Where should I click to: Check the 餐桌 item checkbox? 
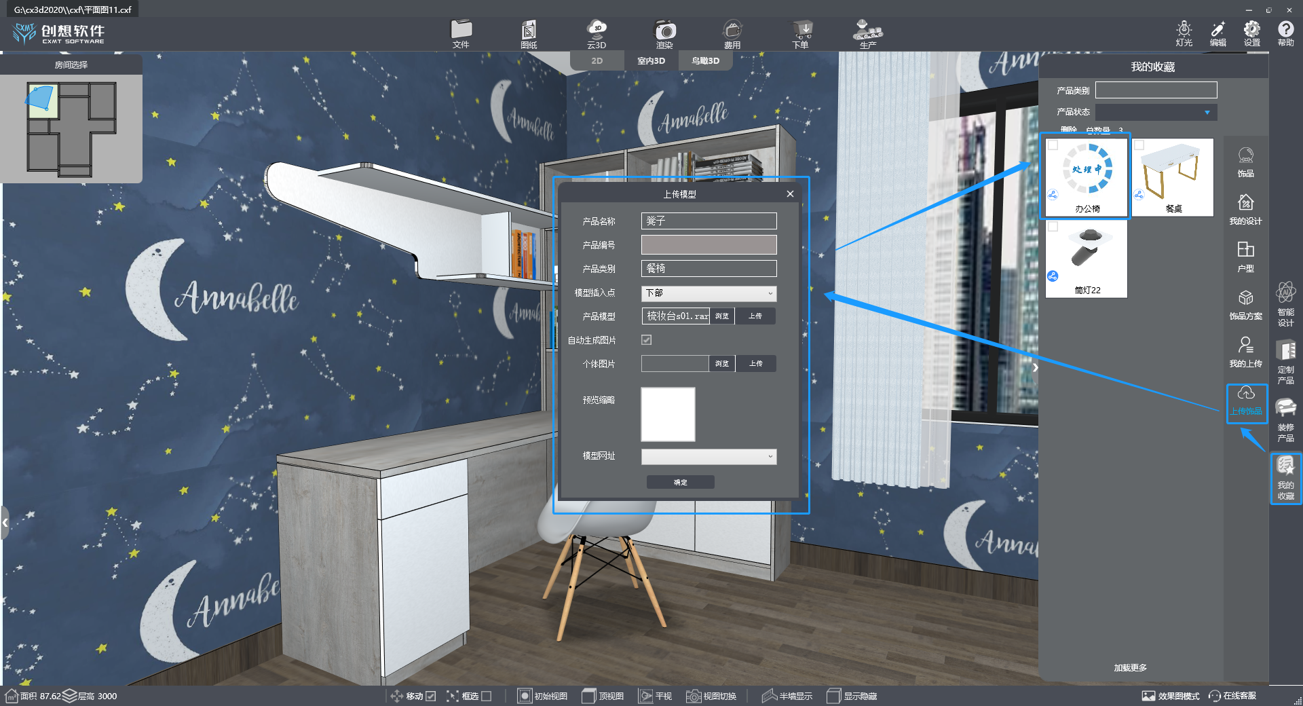(x=1139, y=145)
